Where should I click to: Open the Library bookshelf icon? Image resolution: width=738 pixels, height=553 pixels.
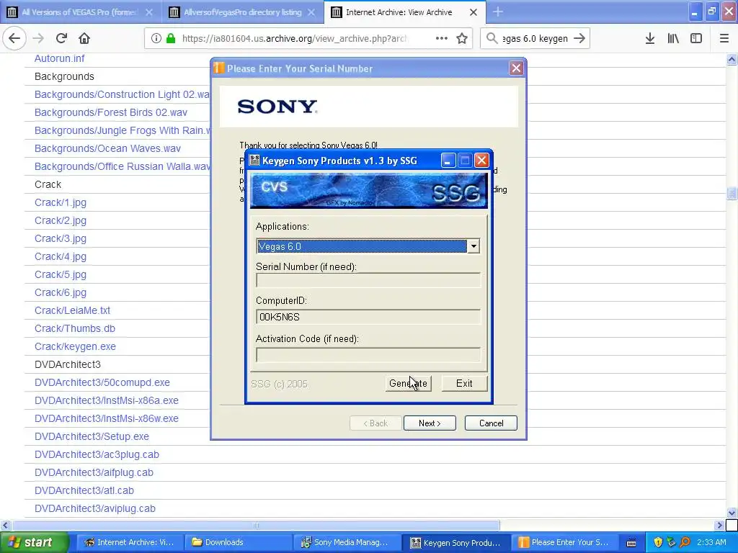[673, 38]
